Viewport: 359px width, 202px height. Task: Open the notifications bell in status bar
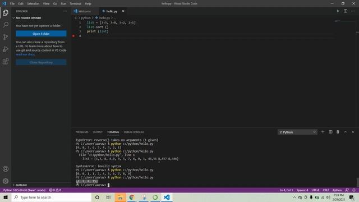354,190
